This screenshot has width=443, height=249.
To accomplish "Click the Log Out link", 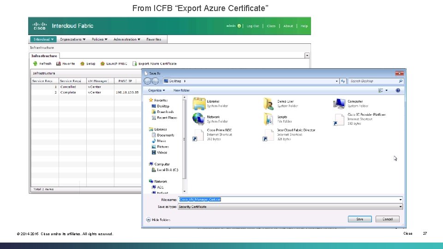I will [x=253, y=26].
